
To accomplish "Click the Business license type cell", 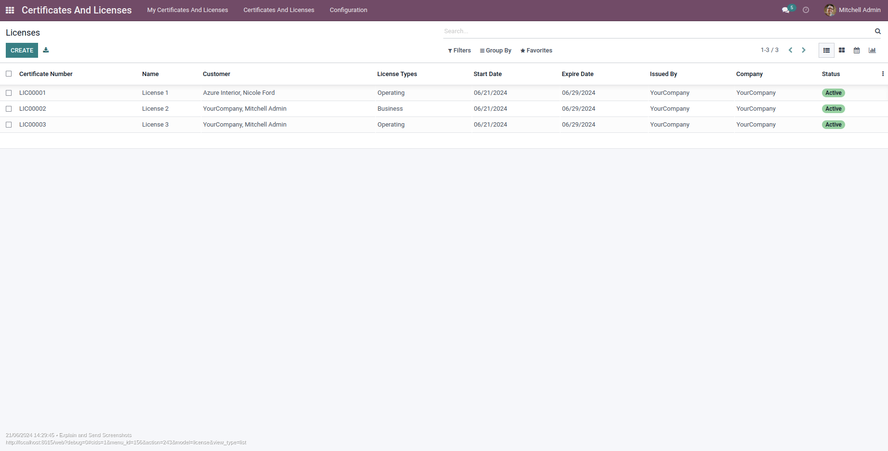I will (x=390, y=109).
